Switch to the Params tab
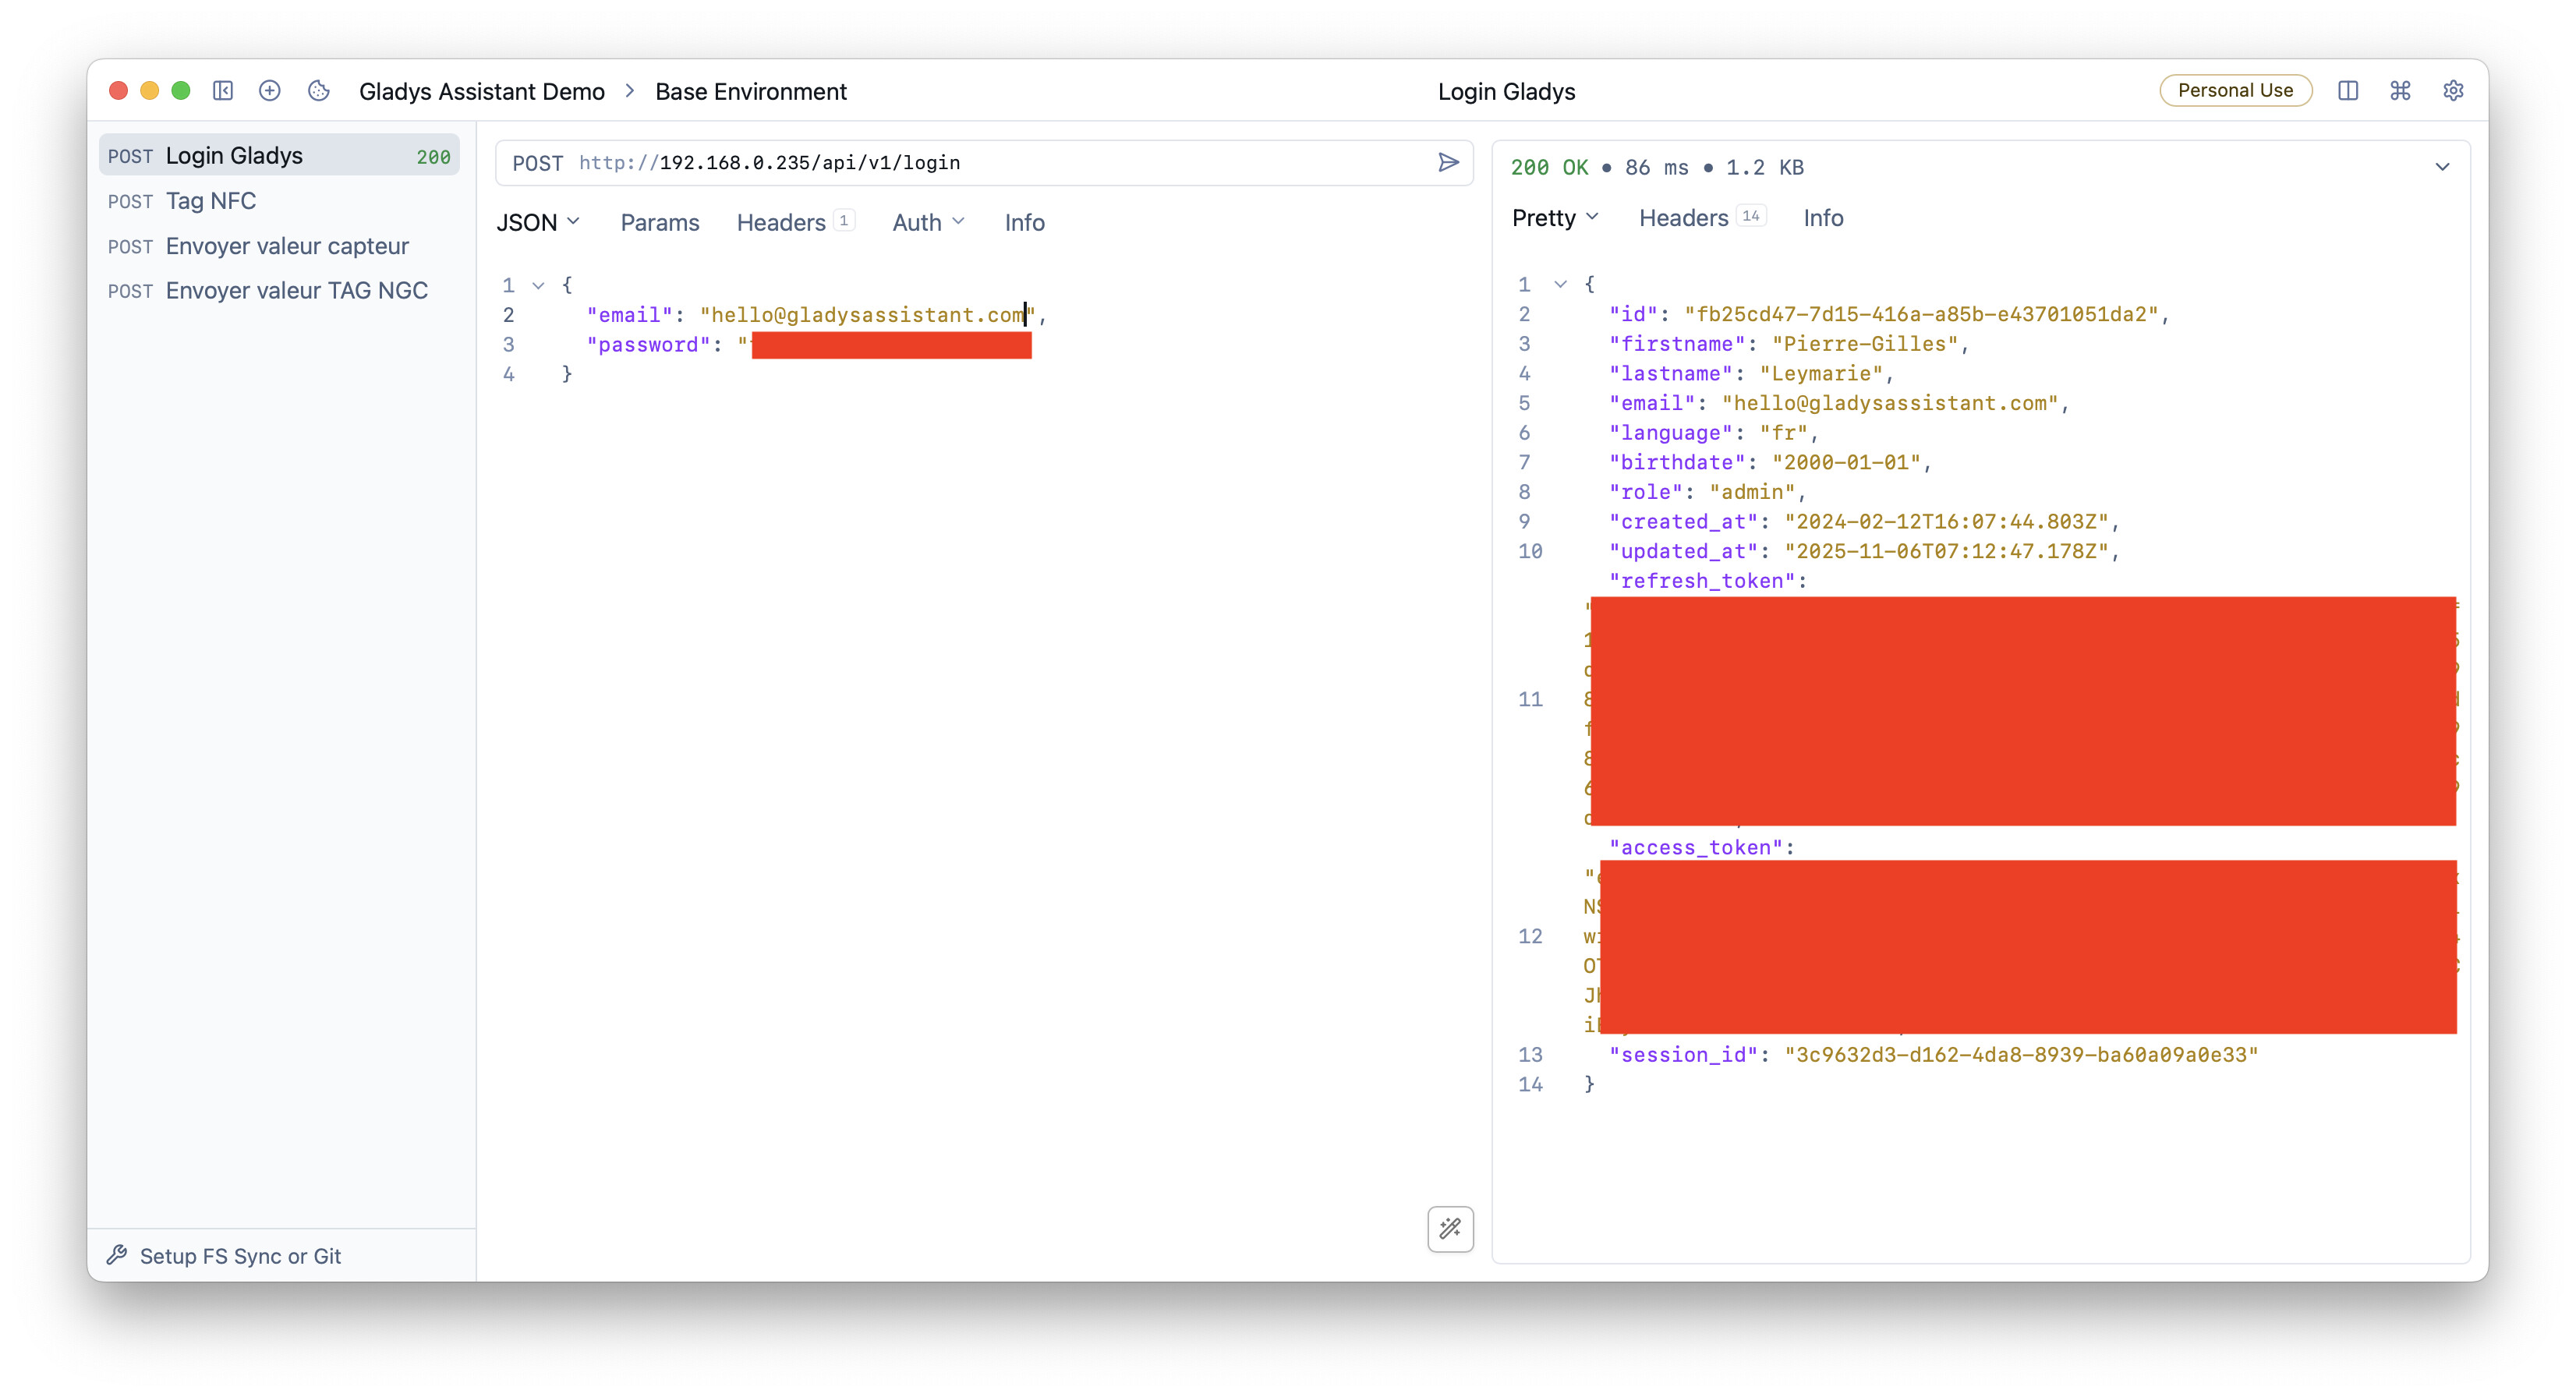 click(659, 222)
